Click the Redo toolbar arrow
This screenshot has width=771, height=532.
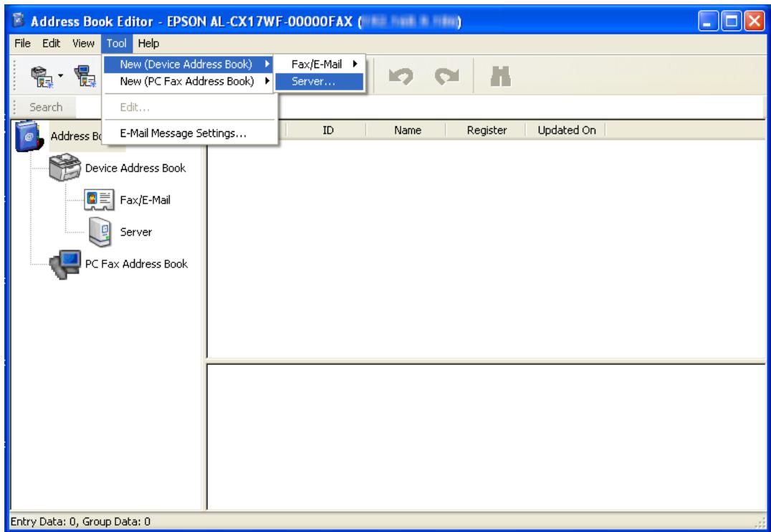tap(447, 76)
